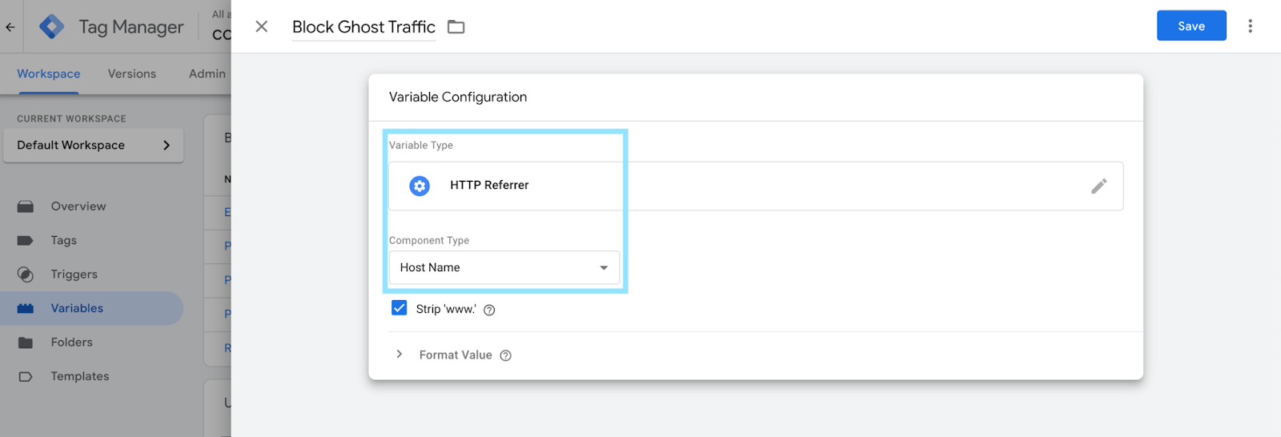The width and height of the screenshot is (1281, 437).
Task: Click the Save button
Action: (1191, 26)
